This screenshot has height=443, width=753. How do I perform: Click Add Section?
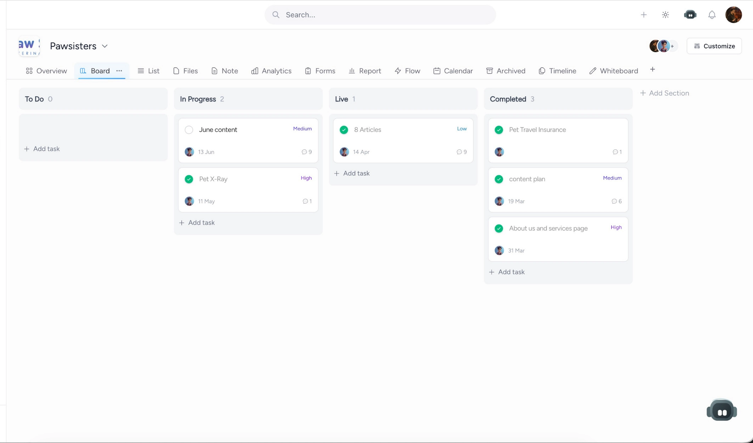664,93
